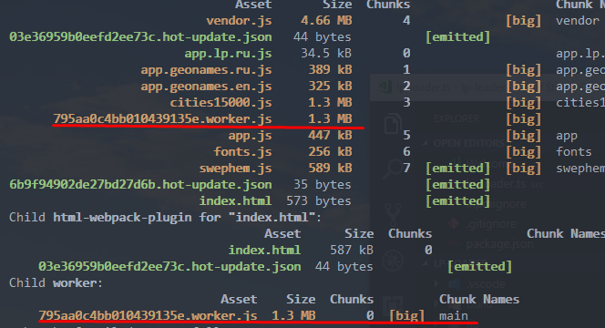
Task: Click the [big] flag in the vendor.js row
Action: click(x=523, y=21)
